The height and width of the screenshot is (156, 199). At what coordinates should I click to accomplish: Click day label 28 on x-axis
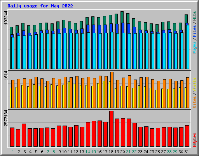click(x=169, y=152)
